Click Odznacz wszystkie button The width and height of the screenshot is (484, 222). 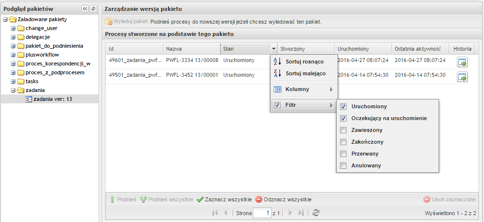click(x=284, y=199)
